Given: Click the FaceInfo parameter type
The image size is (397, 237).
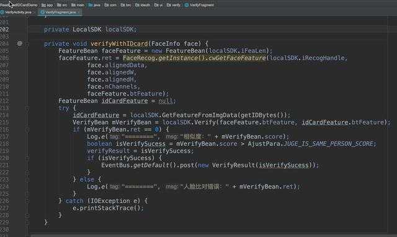Looking at the screenshot, I should point(166,43).
